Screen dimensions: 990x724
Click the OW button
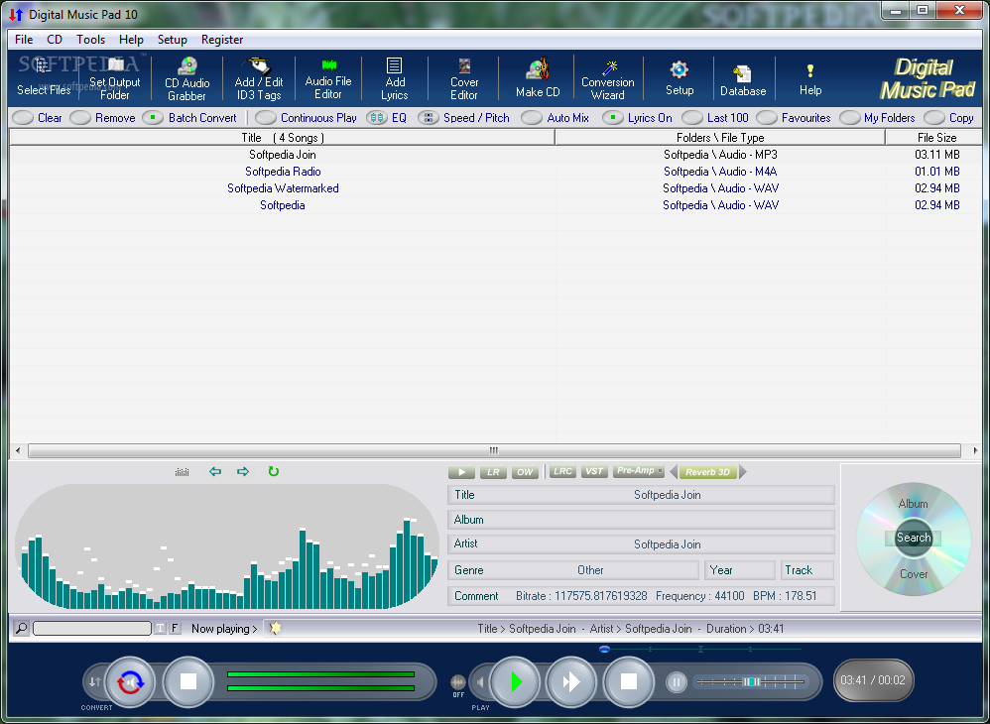pos(525,472)
